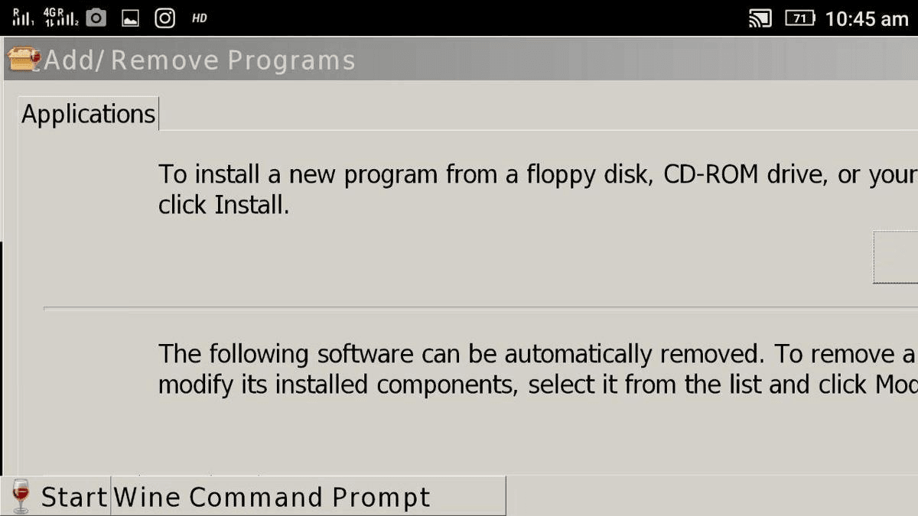Click the wine glass icon in taskbar
This screenshot has height=516, width=918.
[x=21, y=496]
